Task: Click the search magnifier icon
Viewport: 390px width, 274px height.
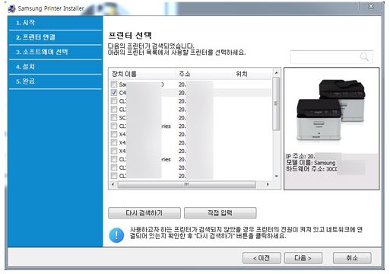Action: (364, 57)
